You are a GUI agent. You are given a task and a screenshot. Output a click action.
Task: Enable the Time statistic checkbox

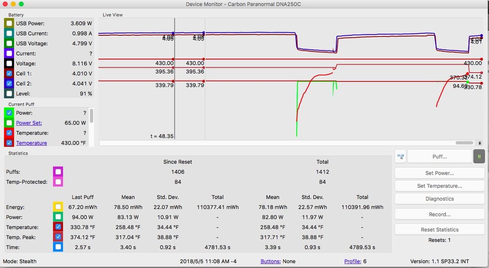pos(58,247)
